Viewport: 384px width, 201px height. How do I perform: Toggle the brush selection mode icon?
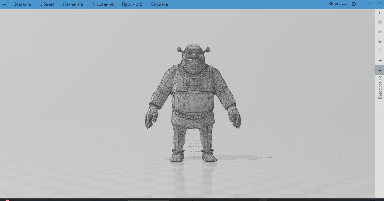380,60
